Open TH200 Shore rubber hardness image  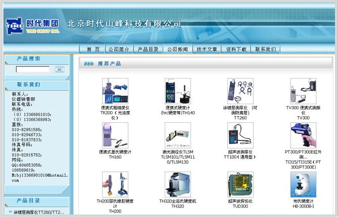click(x=115, y=185)
